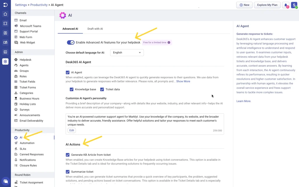Image resolution: width=299 pixels, height=187 pixels.
Task: Click the Settings breadcrumb link
Action: (21, 5)
